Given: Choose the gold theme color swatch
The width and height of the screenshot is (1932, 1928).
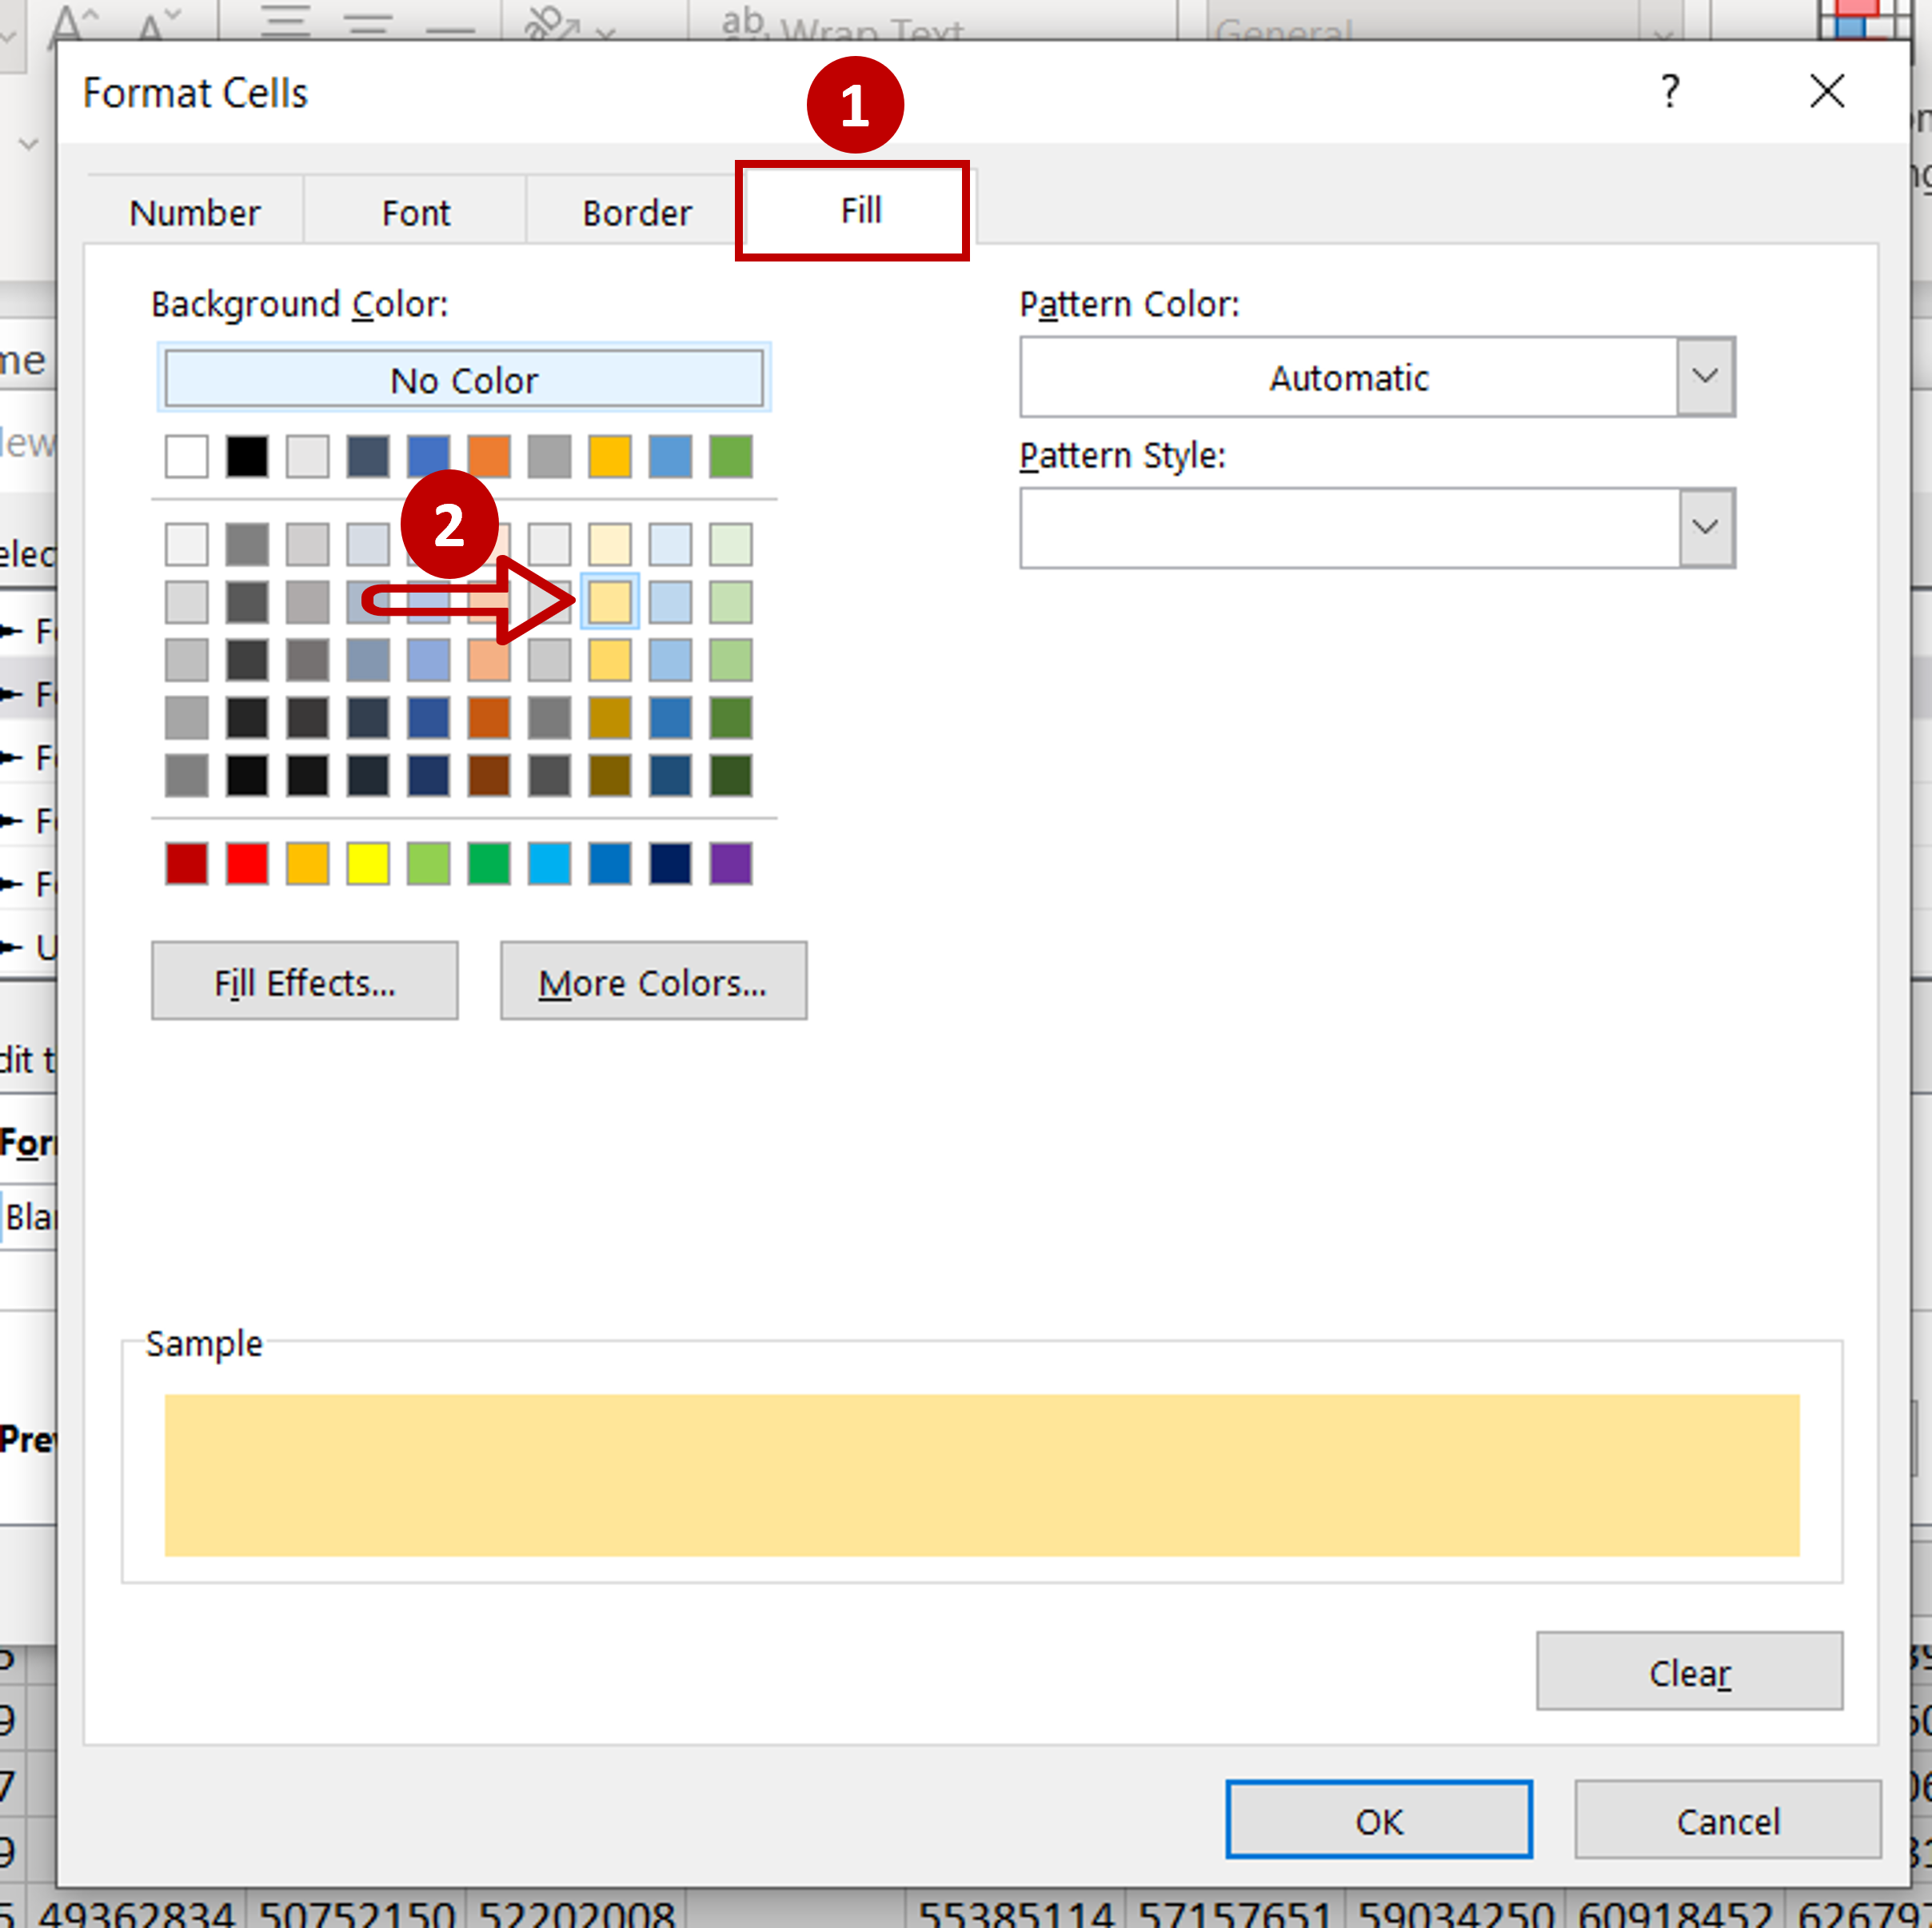Looking at the screenshot, I should 610,457.
